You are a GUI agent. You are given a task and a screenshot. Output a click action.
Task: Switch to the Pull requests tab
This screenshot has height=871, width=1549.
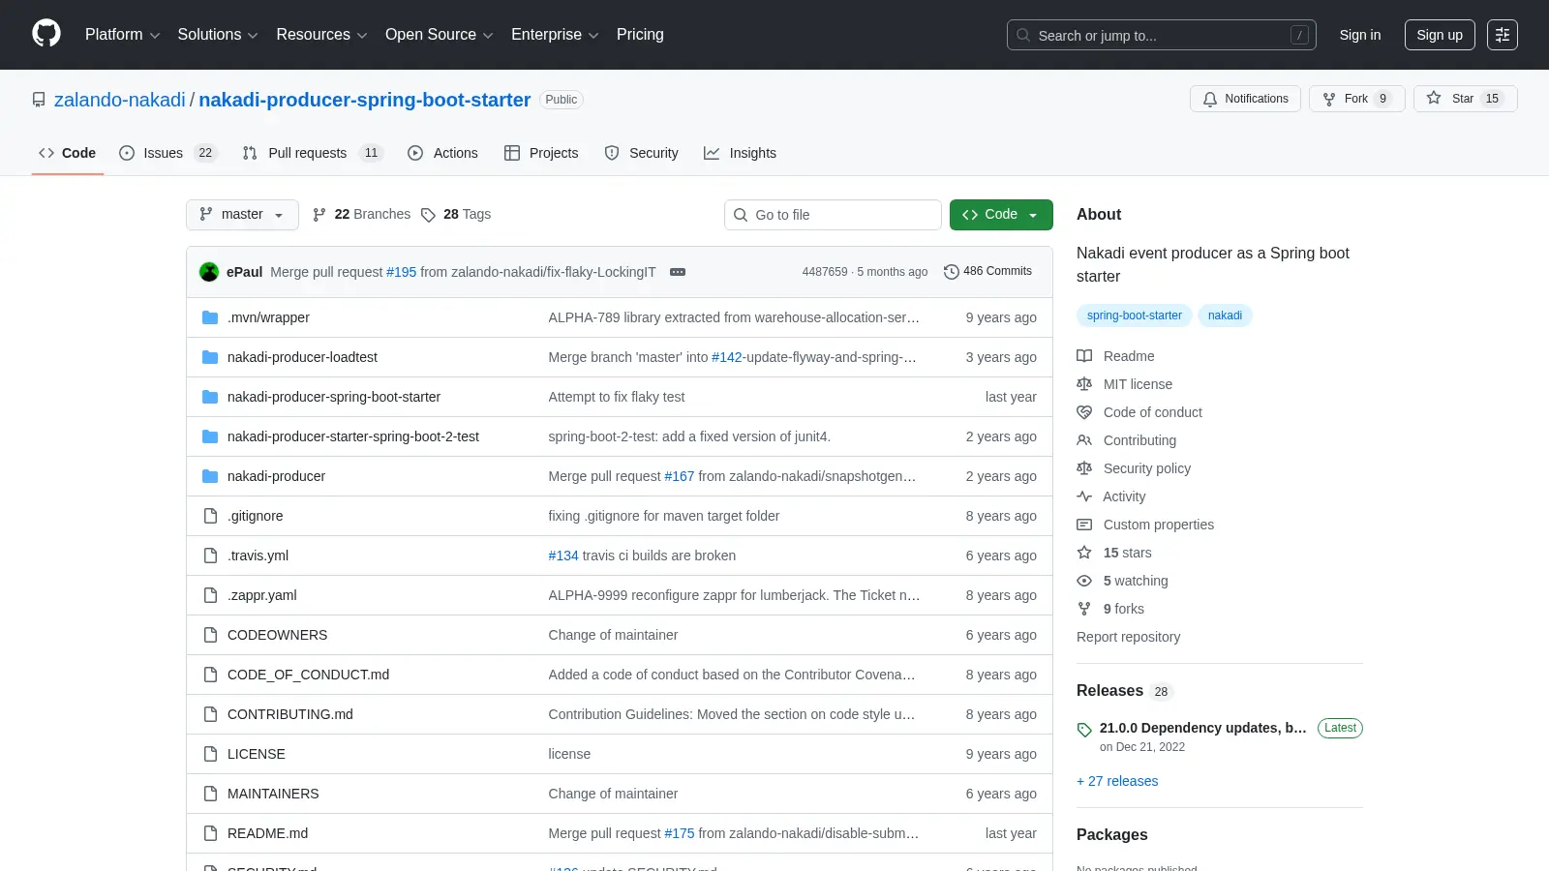(313, 153)
